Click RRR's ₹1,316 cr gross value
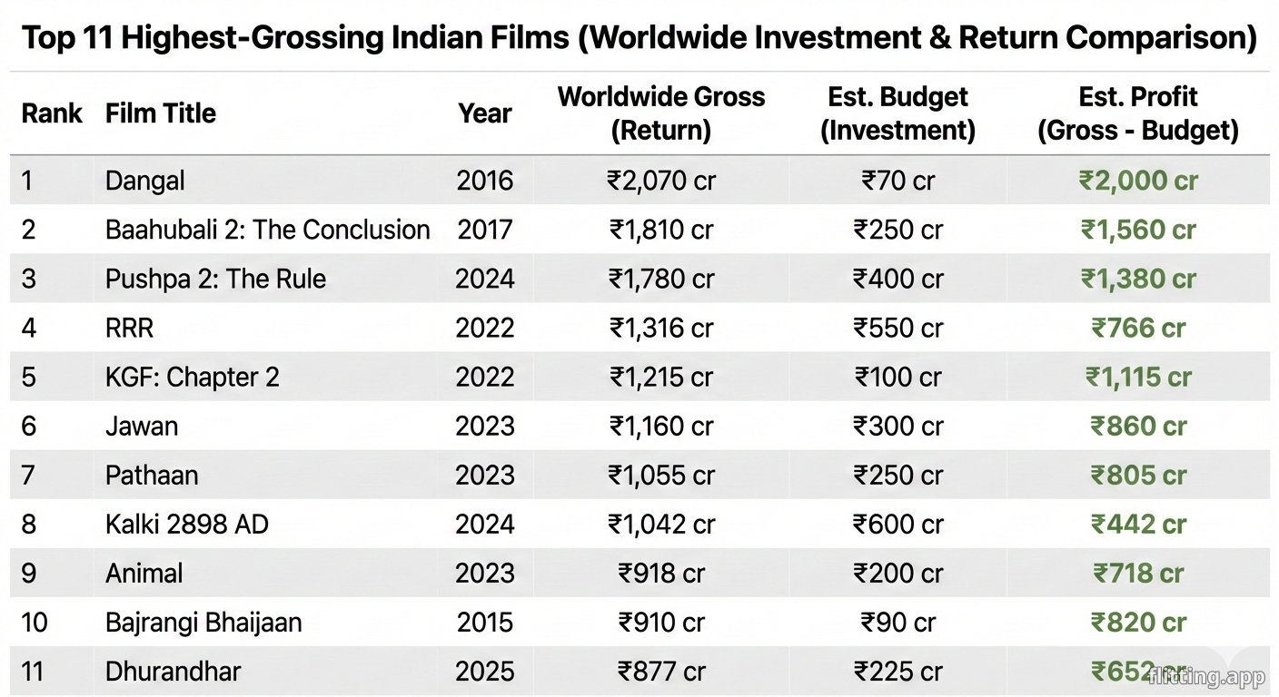Screen dimensions: 1279x697 click(x=661, y=328)
